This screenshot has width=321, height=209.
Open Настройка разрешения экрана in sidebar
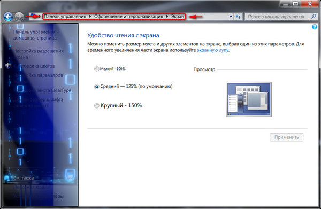click(x=39, y=54)
